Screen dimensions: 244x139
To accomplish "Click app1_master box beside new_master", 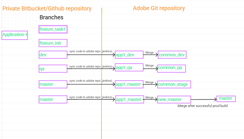I will point(129,99).
